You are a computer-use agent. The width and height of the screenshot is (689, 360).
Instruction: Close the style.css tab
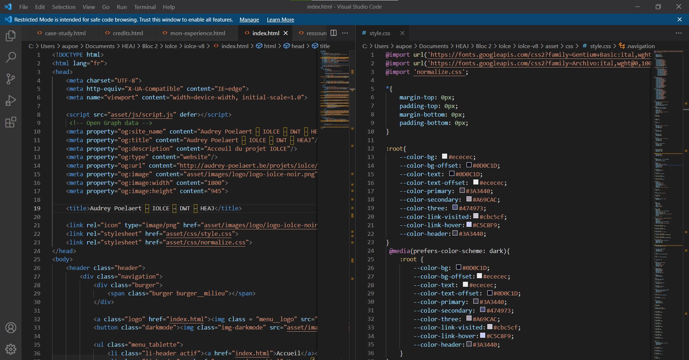[x=402, y=33]
